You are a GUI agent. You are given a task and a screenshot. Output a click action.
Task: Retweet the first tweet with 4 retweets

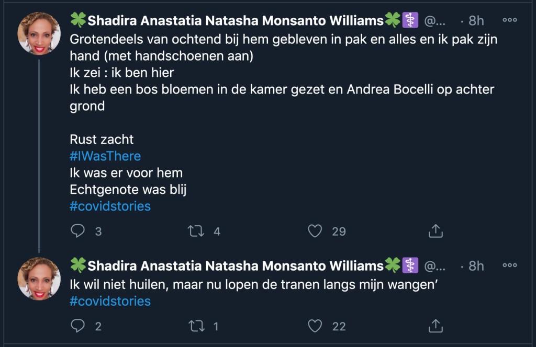[196, 230]
